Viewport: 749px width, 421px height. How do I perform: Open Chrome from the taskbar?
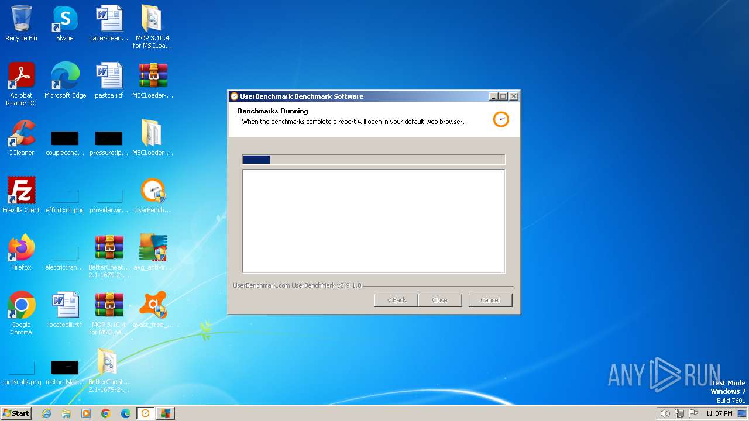tap(106, 413)
